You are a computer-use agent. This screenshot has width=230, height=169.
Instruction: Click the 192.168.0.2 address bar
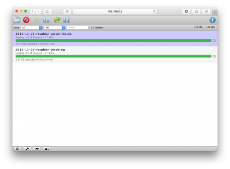[115, 11]
